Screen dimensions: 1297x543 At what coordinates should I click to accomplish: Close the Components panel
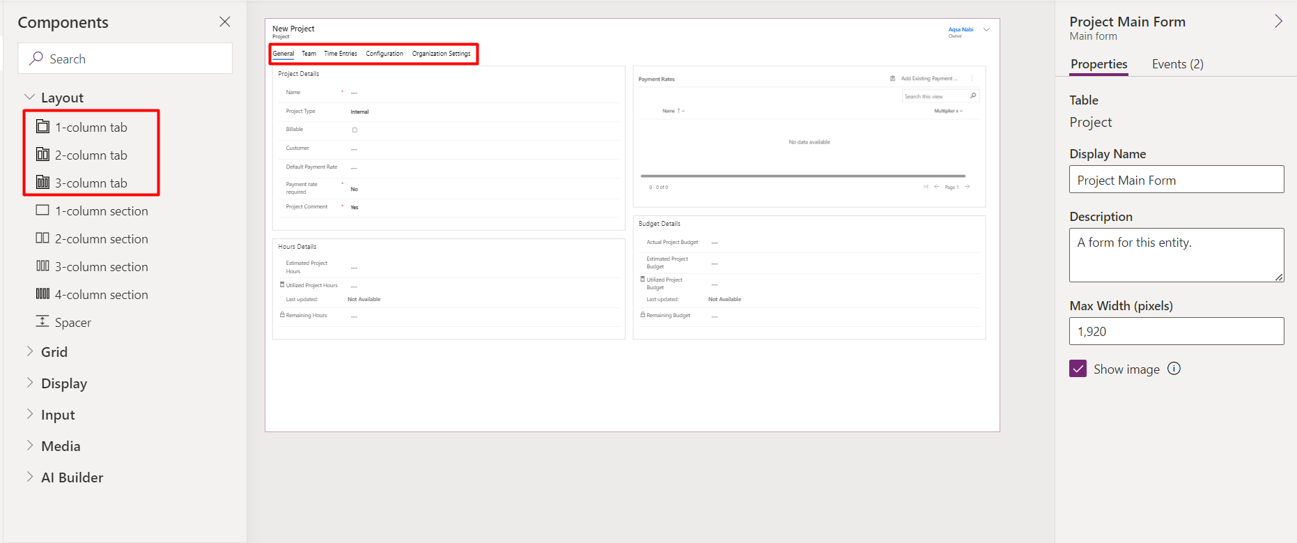point(224,22)
